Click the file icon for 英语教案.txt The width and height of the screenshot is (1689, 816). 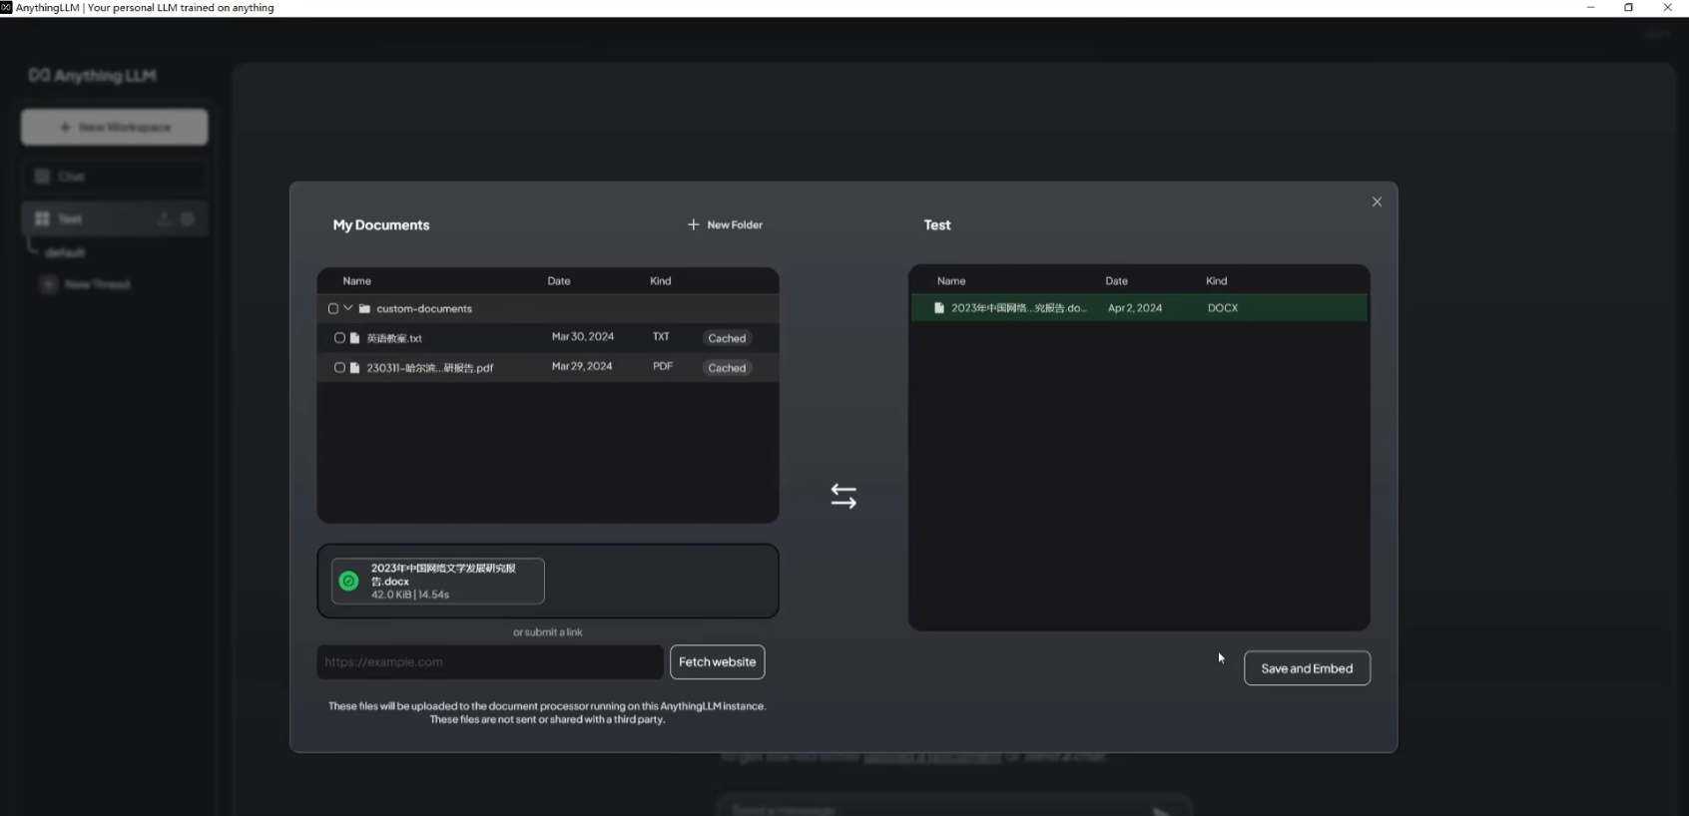[354, 338]
